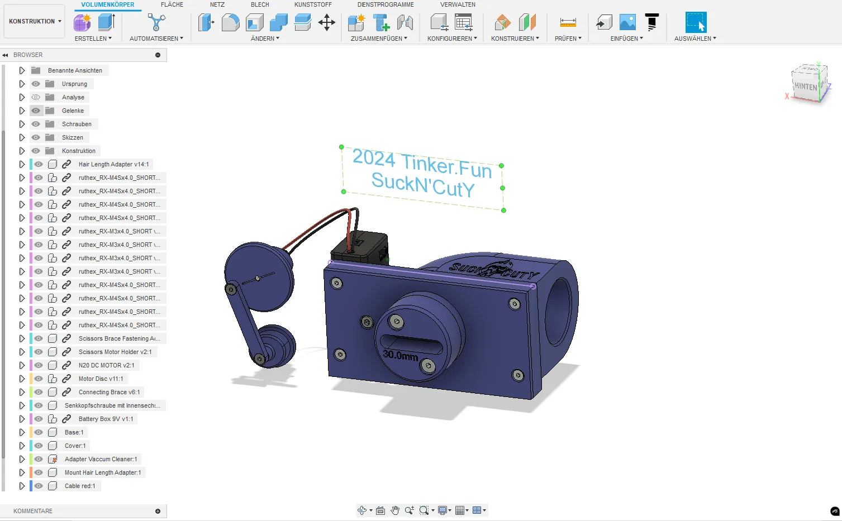Open the ÄNDERN dropdown menu
842x521 pixels.
pos(265,39)
